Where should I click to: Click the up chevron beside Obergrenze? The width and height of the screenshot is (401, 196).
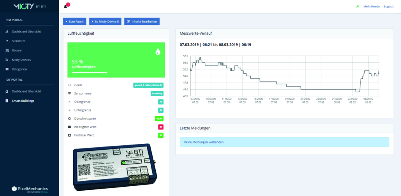click(69, 102)
